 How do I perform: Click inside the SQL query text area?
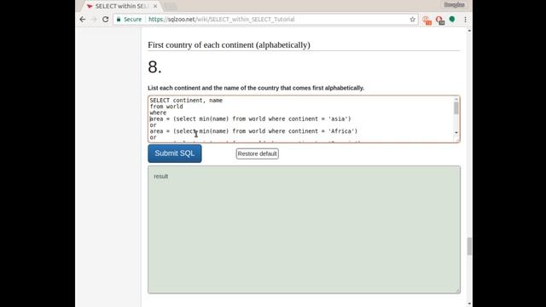[x=301, y=119]
